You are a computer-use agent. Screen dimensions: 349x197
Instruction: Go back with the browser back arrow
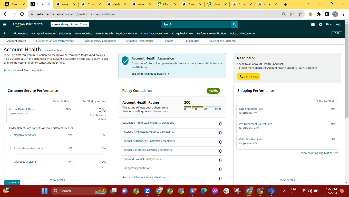point(6,14)
